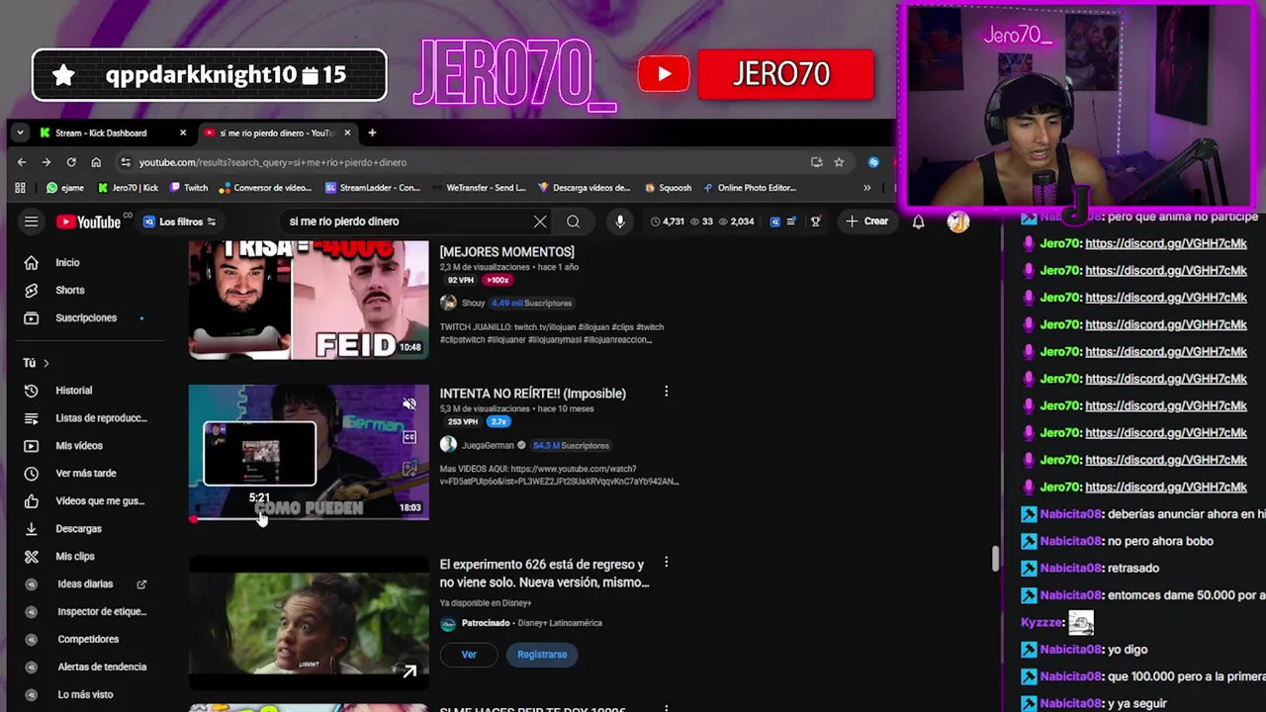Open a new browser tab
Viewport: 1266px width, 712px height.
click(372, 133)
